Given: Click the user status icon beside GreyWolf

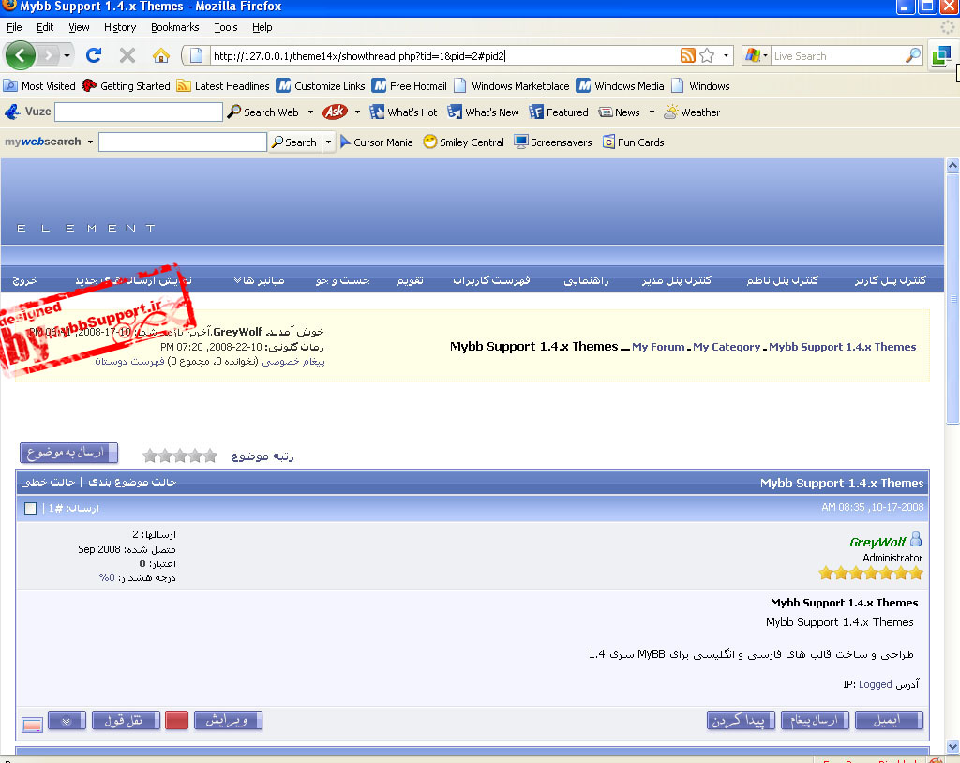Looking at the screenshot, I should [x=916, y=540].
